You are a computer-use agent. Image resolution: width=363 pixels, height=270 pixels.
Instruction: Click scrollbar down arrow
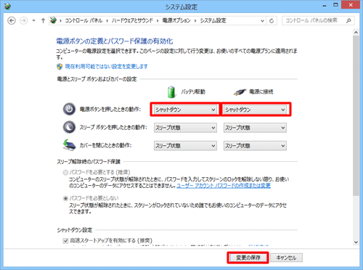click(356, 242)
